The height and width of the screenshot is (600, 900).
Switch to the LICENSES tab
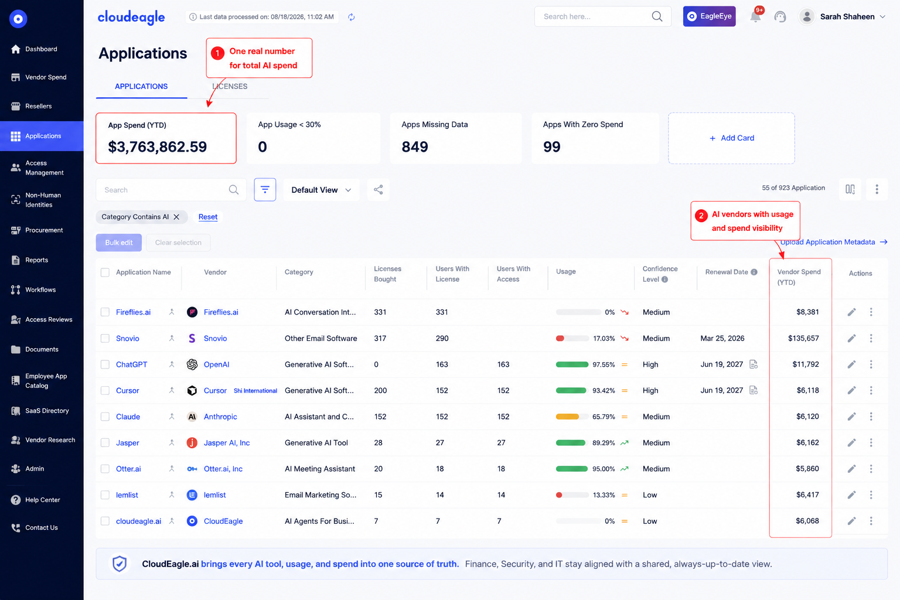pos(230,86)
